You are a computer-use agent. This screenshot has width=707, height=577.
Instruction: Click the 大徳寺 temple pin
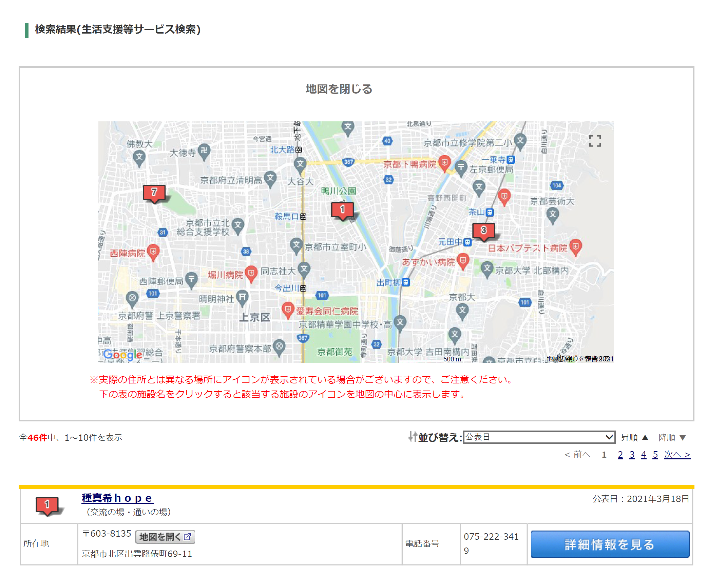(x=204, y=152)
